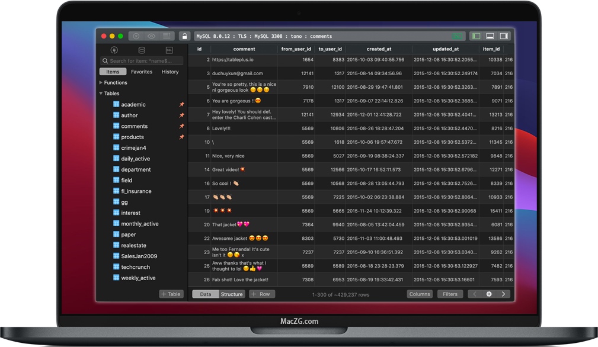598x347 pixels.
Task: Click the TLS lock icon in the toolbar
Action: click(185, 36)
